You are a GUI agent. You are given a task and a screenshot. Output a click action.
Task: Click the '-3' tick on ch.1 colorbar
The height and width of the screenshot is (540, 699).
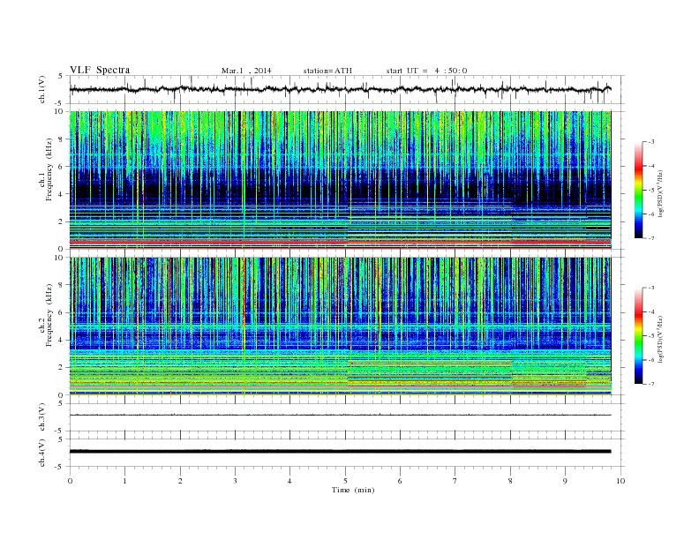coord(650,142)
